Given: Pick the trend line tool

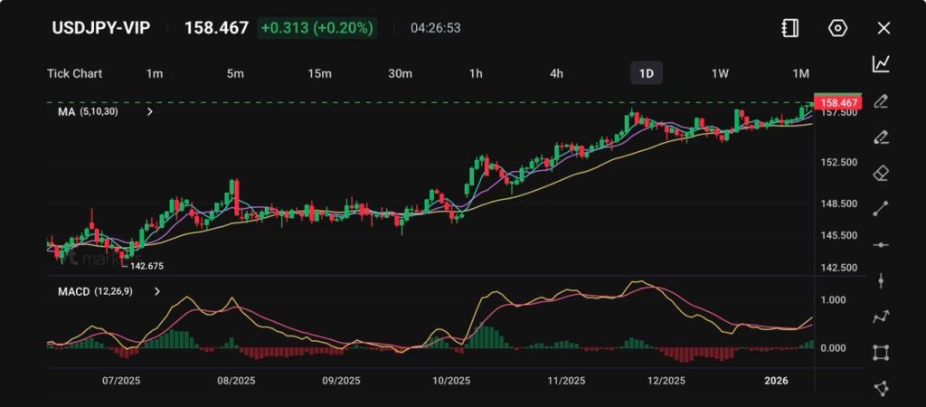Looking at the screenshot, I should point(881,209).
